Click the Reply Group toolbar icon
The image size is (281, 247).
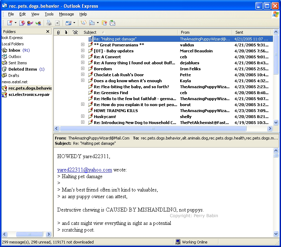click(22, 23)
